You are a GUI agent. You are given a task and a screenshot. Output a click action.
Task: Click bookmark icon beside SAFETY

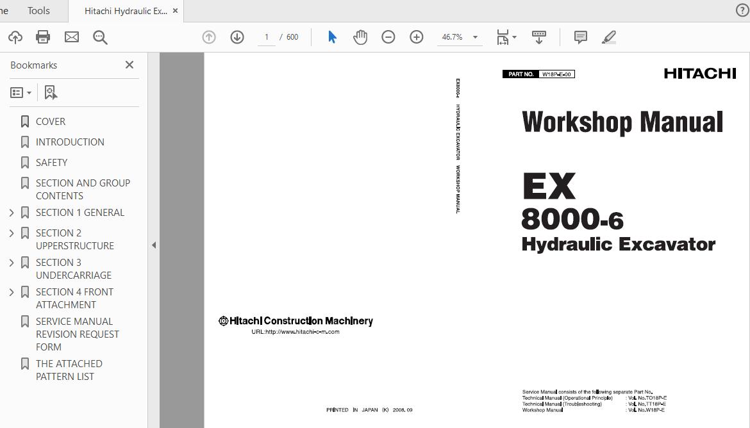click(x=25, y=163)
